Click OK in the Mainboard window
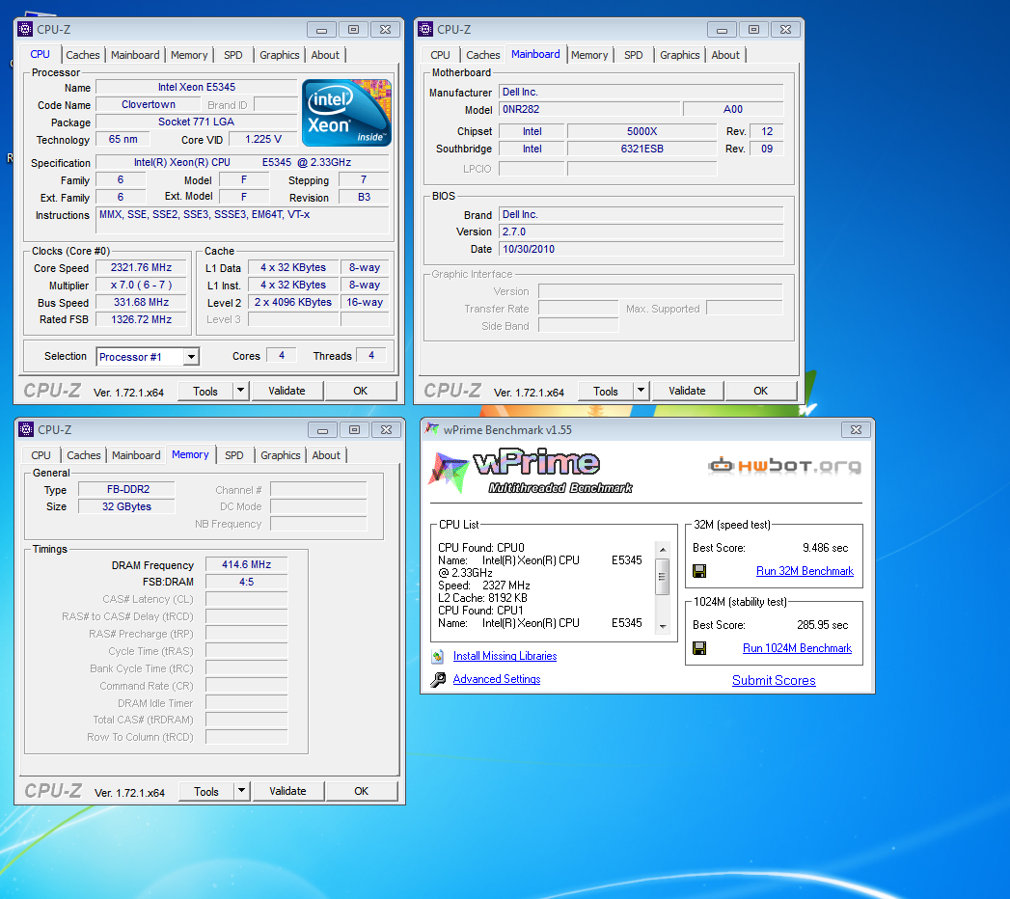The height and width of the screenshot is (899, 1010). tap(761, 391)
